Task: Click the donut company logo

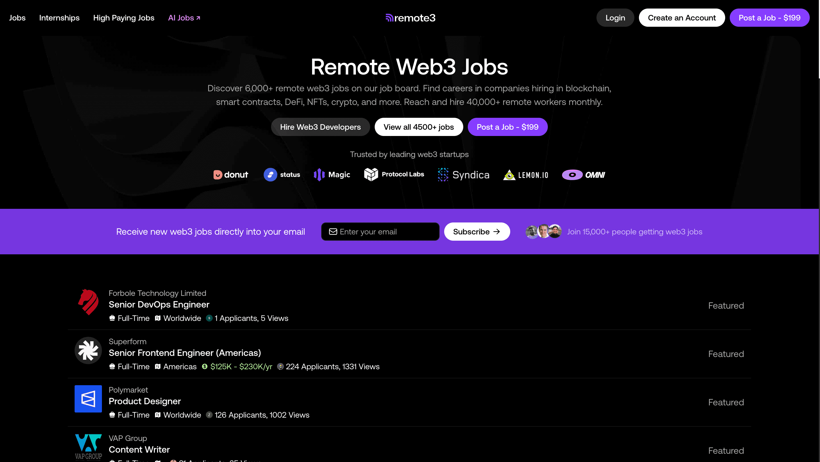Action: pos(230,175)
